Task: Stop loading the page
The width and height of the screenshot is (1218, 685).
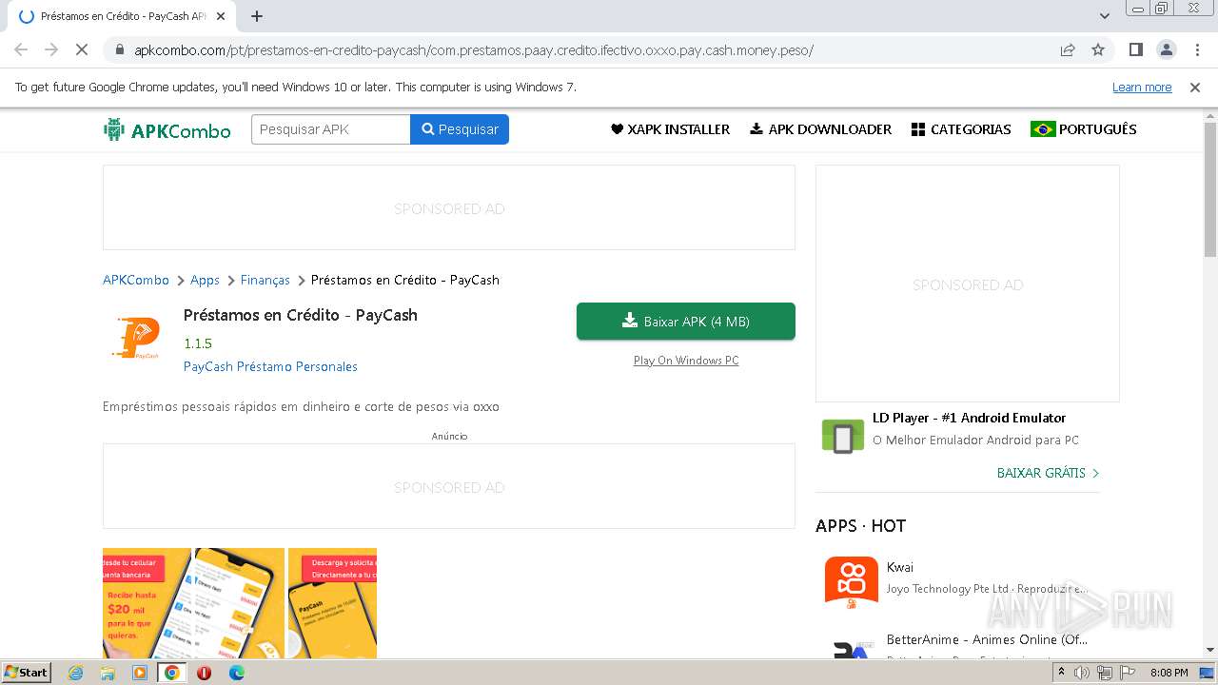Action: click(82, 49)
